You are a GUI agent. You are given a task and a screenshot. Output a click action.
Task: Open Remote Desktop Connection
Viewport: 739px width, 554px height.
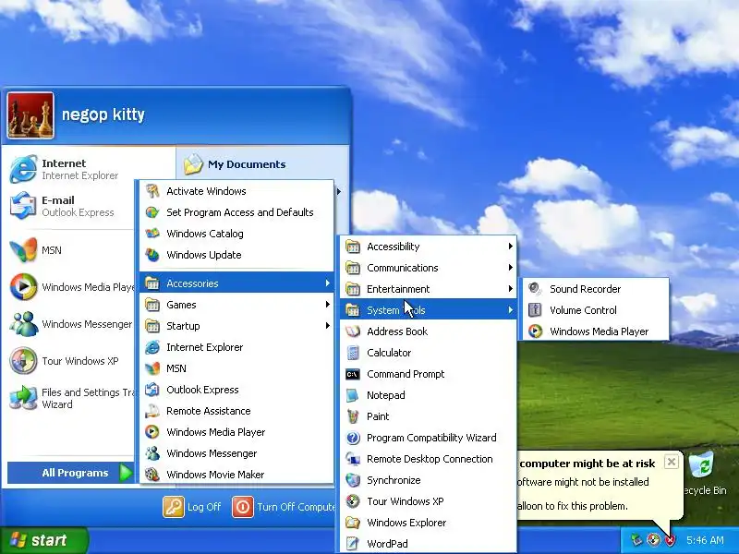(x=428, y=459)
